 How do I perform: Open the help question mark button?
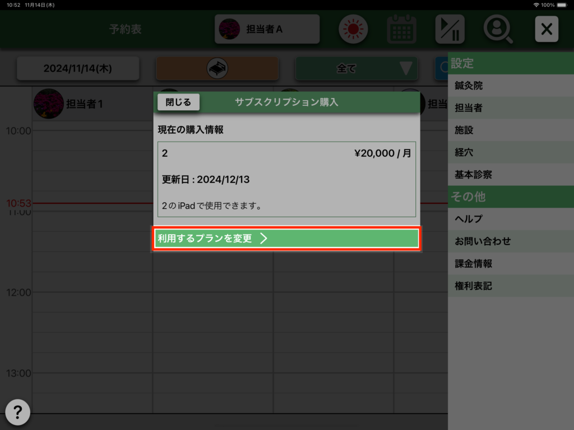(x=18, y=413)
